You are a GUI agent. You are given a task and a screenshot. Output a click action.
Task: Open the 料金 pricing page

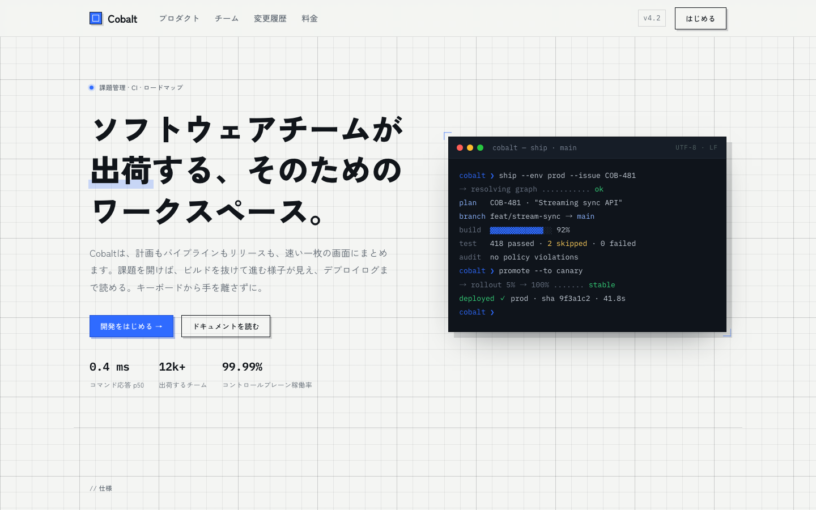[309, 19]
